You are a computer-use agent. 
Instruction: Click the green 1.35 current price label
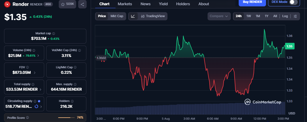289,46
